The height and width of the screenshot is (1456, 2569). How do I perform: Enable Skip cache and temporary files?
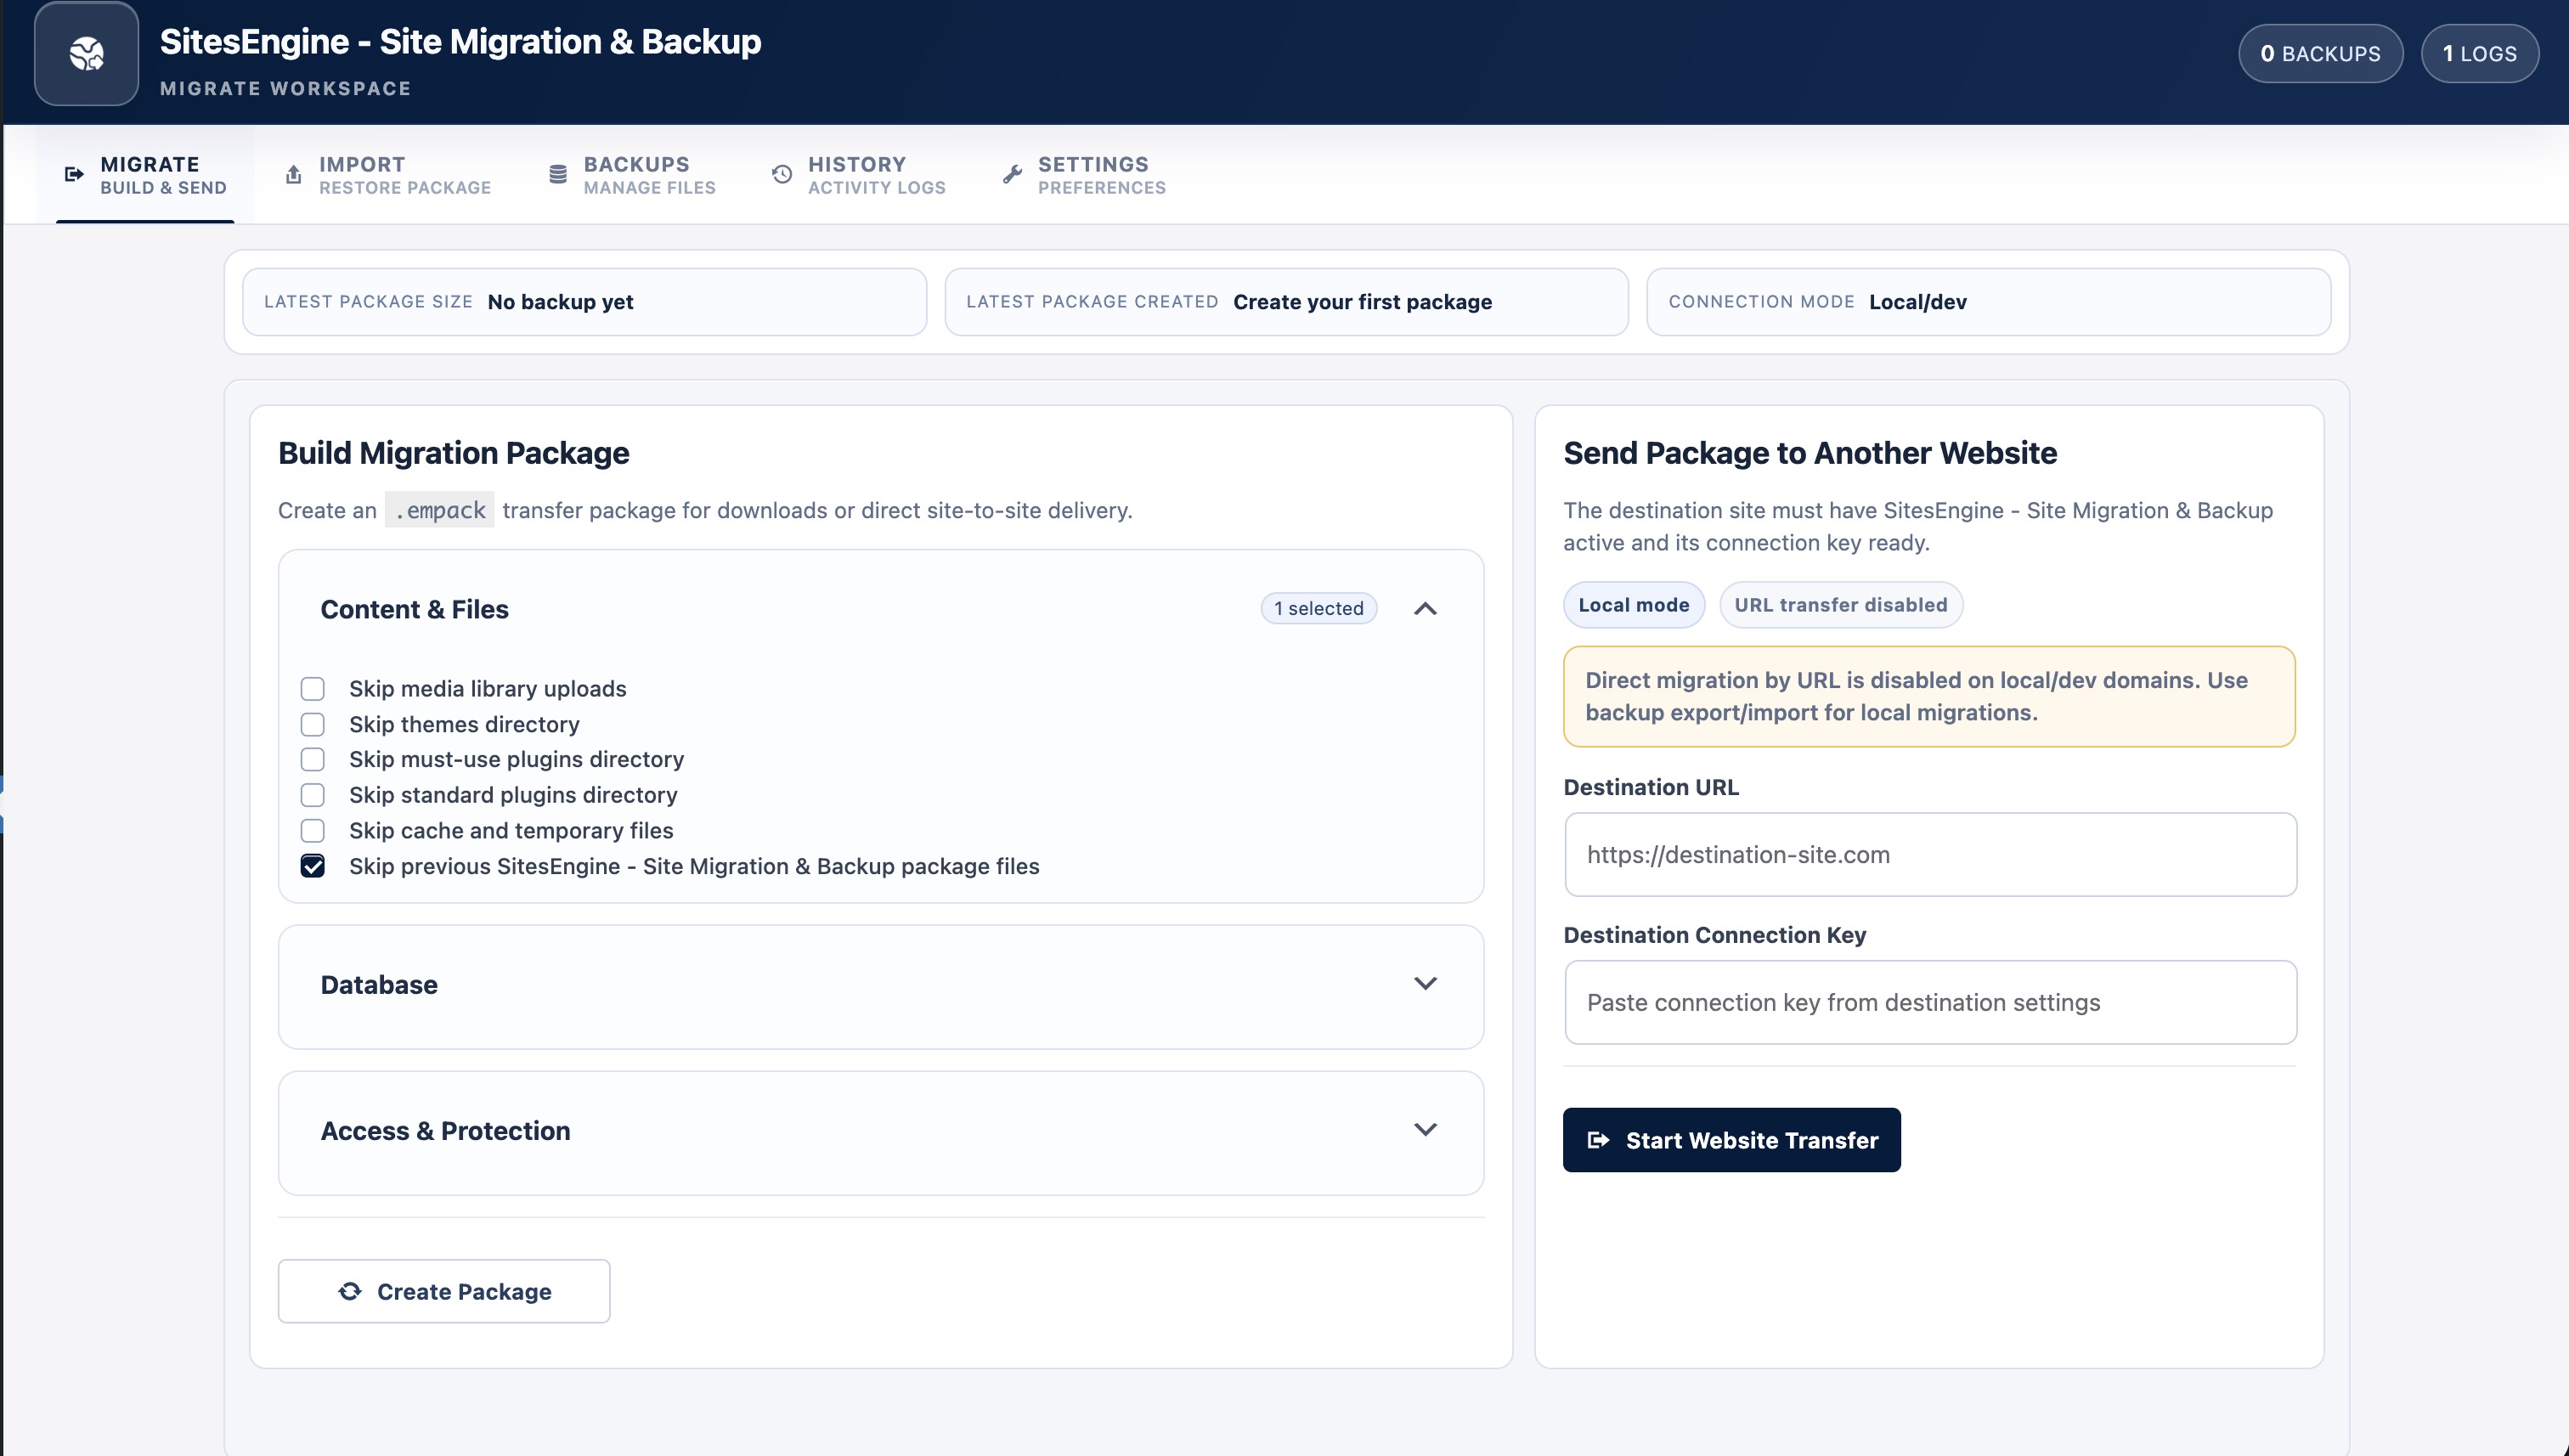[313, 831]
